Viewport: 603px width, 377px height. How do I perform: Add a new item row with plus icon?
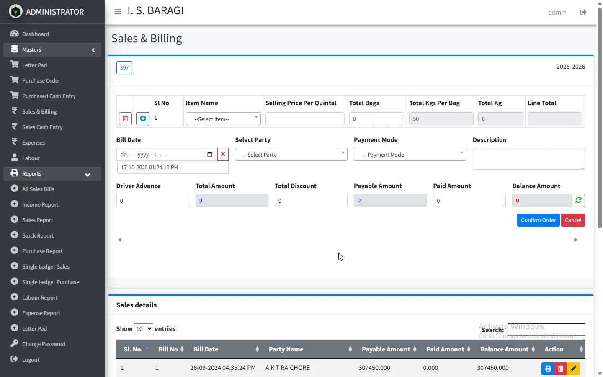[x=143, y=119]
